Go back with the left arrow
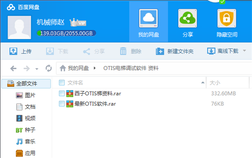The height and width of the screenshot is (158, 252). point(13,69)
